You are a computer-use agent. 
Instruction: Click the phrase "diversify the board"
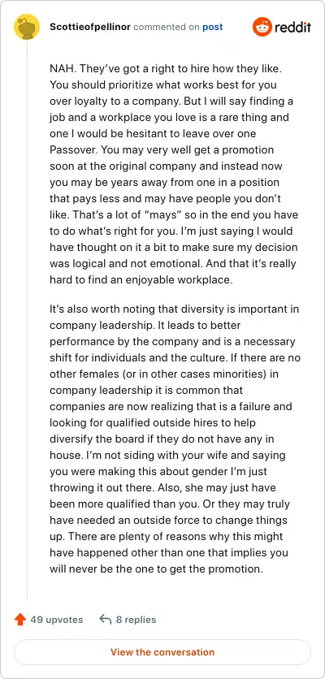[x=95, y=439]
